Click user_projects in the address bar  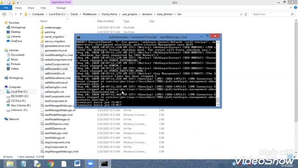pyautogui.click(x=129, y=14)
